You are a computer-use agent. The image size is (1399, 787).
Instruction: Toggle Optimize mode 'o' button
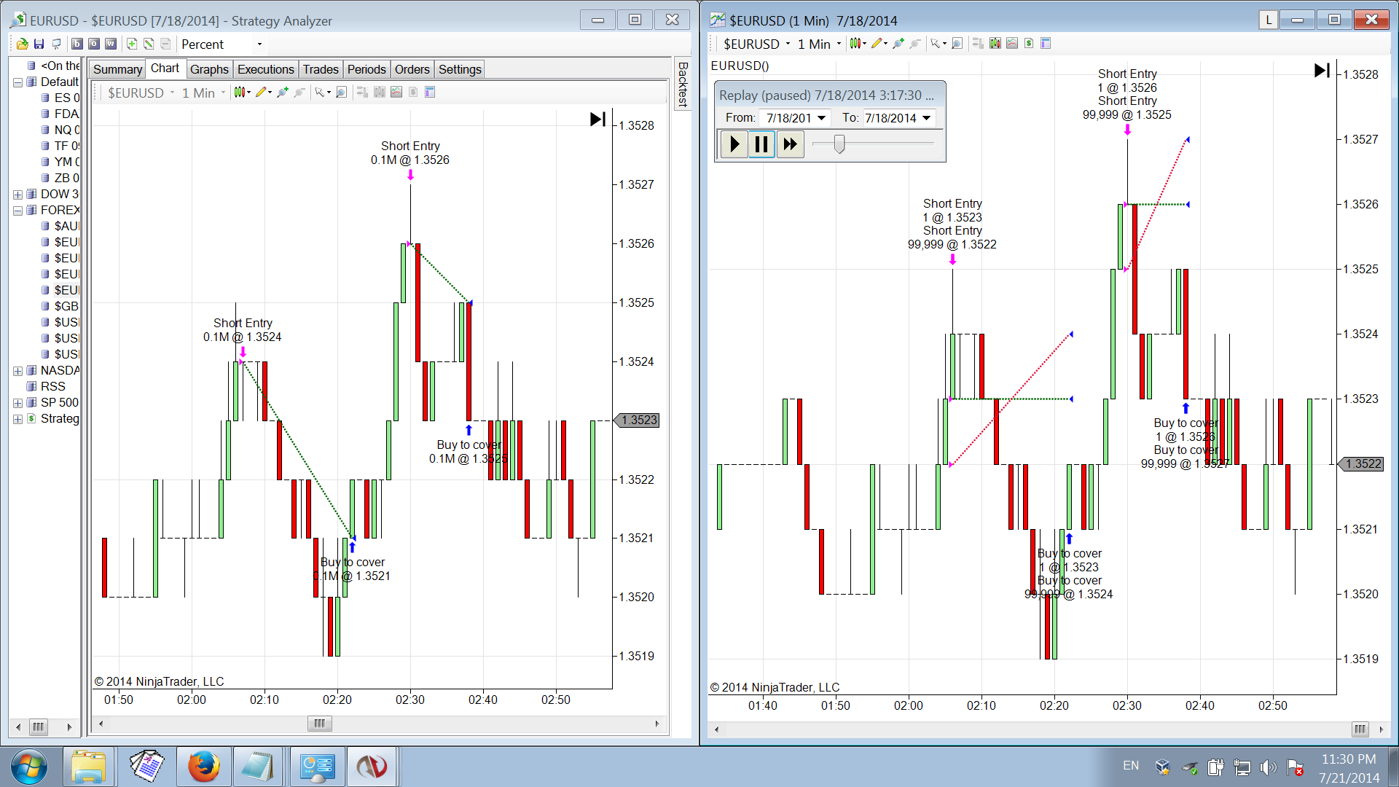click(94, 44)
